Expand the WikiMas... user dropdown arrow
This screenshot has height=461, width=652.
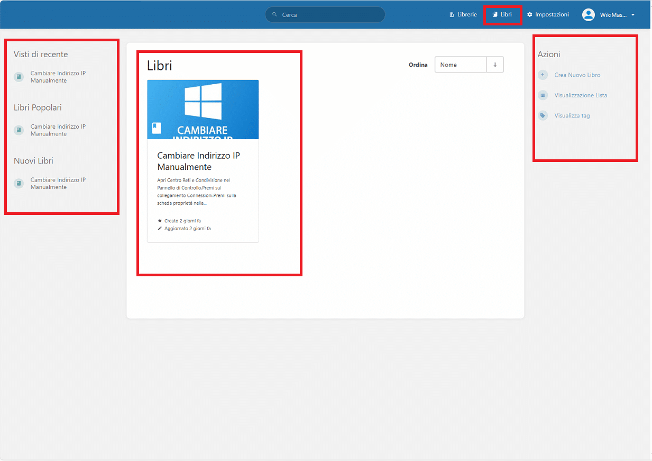pos(633,15)
